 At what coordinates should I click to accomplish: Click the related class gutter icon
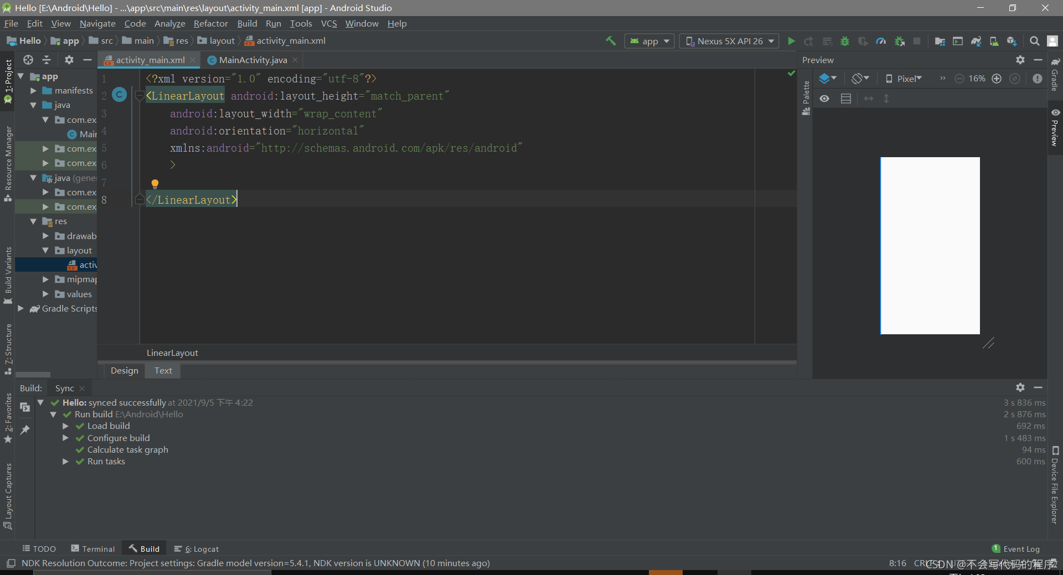click(119, 95)
